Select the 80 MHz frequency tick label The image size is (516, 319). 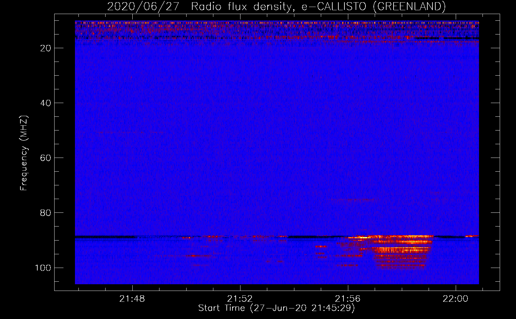click(x=46, y=213)
